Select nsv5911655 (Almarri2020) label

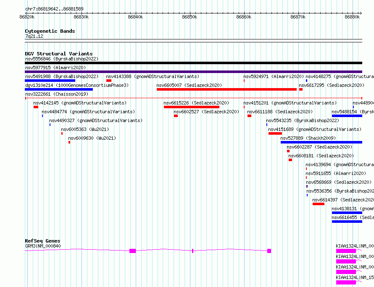[336, 173]
